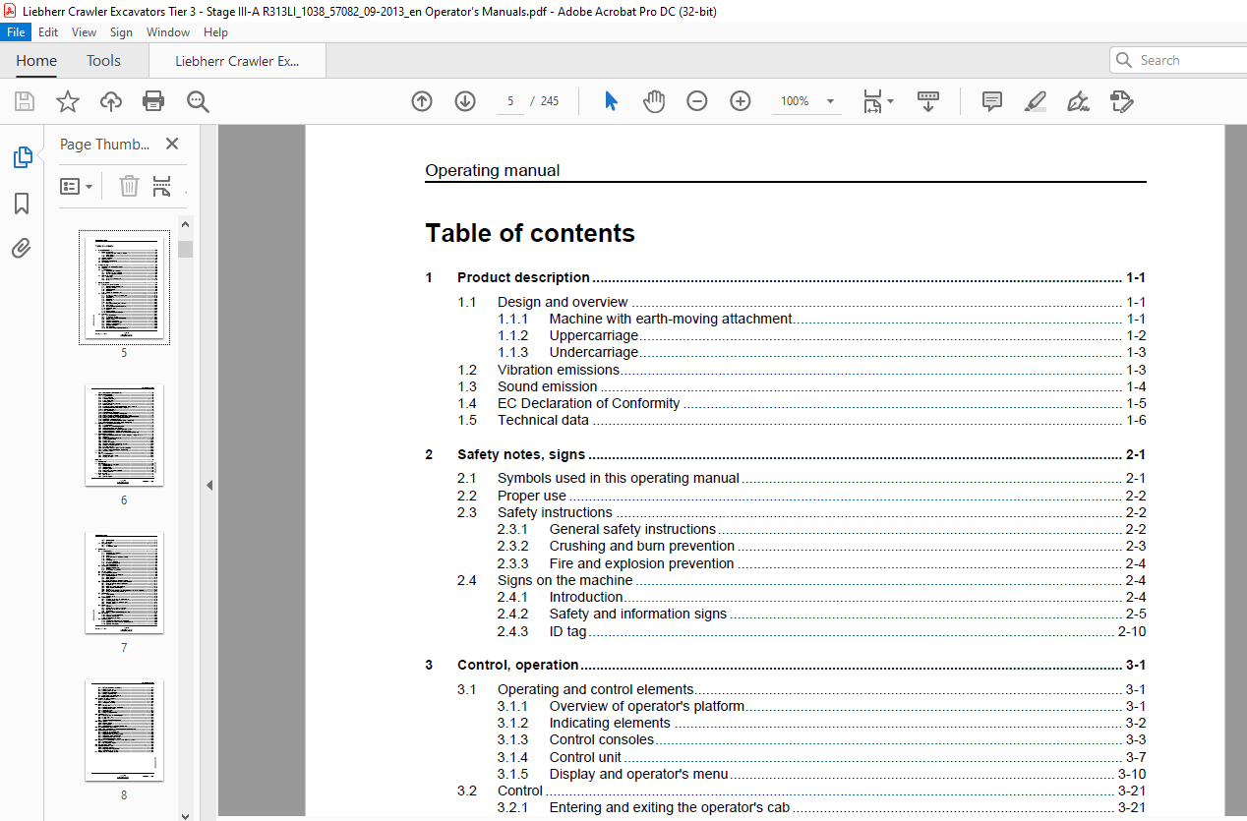The height and width of the screenshot is (821, 1247).
Task: Open the File menu
Action: (17, 32)
